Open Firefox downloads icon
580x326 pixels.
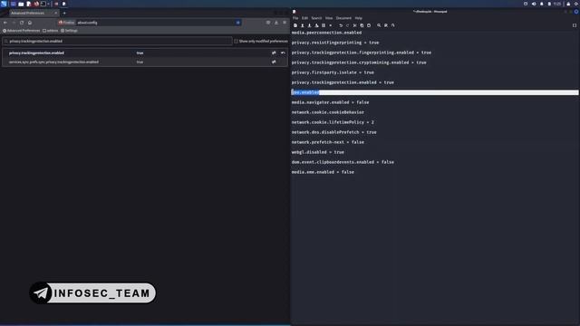pos(276,23)
